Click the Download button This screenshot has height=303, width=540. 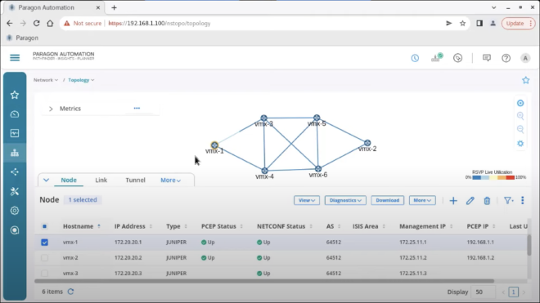[x=388, y=200]
